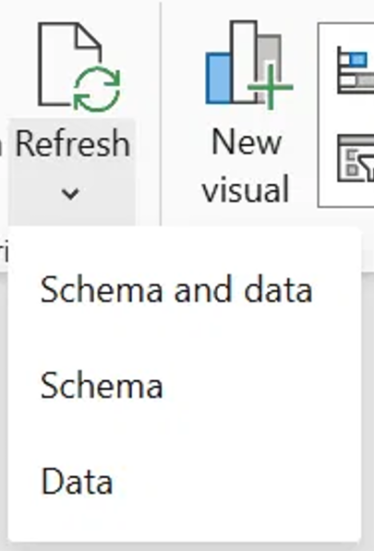Click the New visual text label
This screenshot has width=374, height=551.
point(246,165)
